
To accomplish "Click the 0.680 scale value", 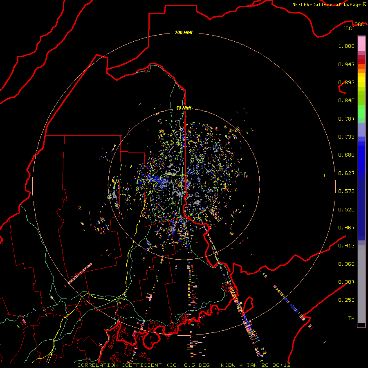I will click(346, 155).
